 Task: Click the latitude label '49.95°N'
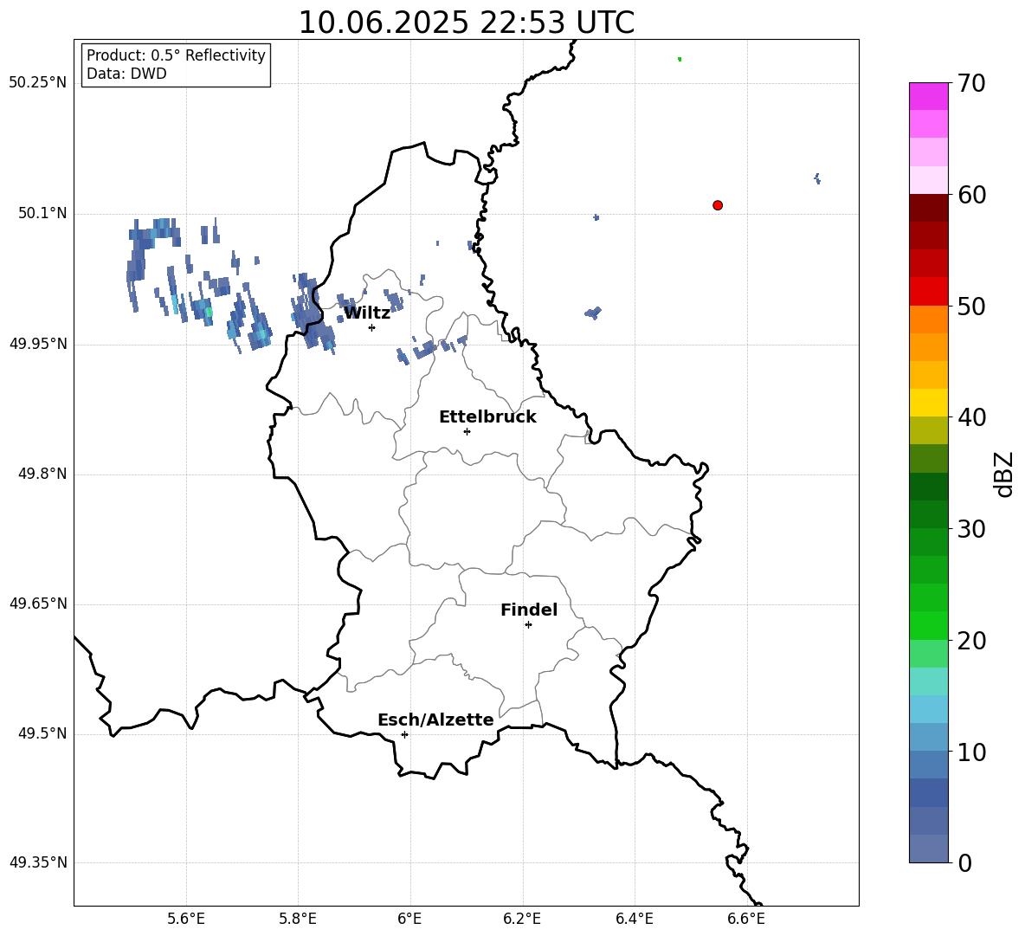pos(38,344)
